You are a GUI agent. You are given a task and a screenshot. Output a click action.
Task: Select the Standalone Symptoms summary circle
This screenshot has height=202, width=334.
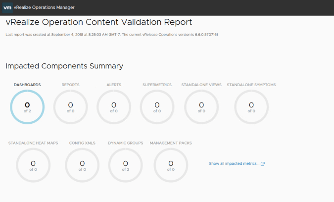coord(251,107)
